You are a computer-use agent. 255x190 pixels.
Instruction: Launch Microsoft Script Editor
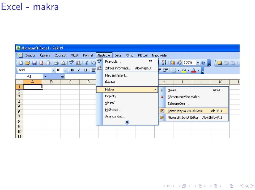(194, 117)
